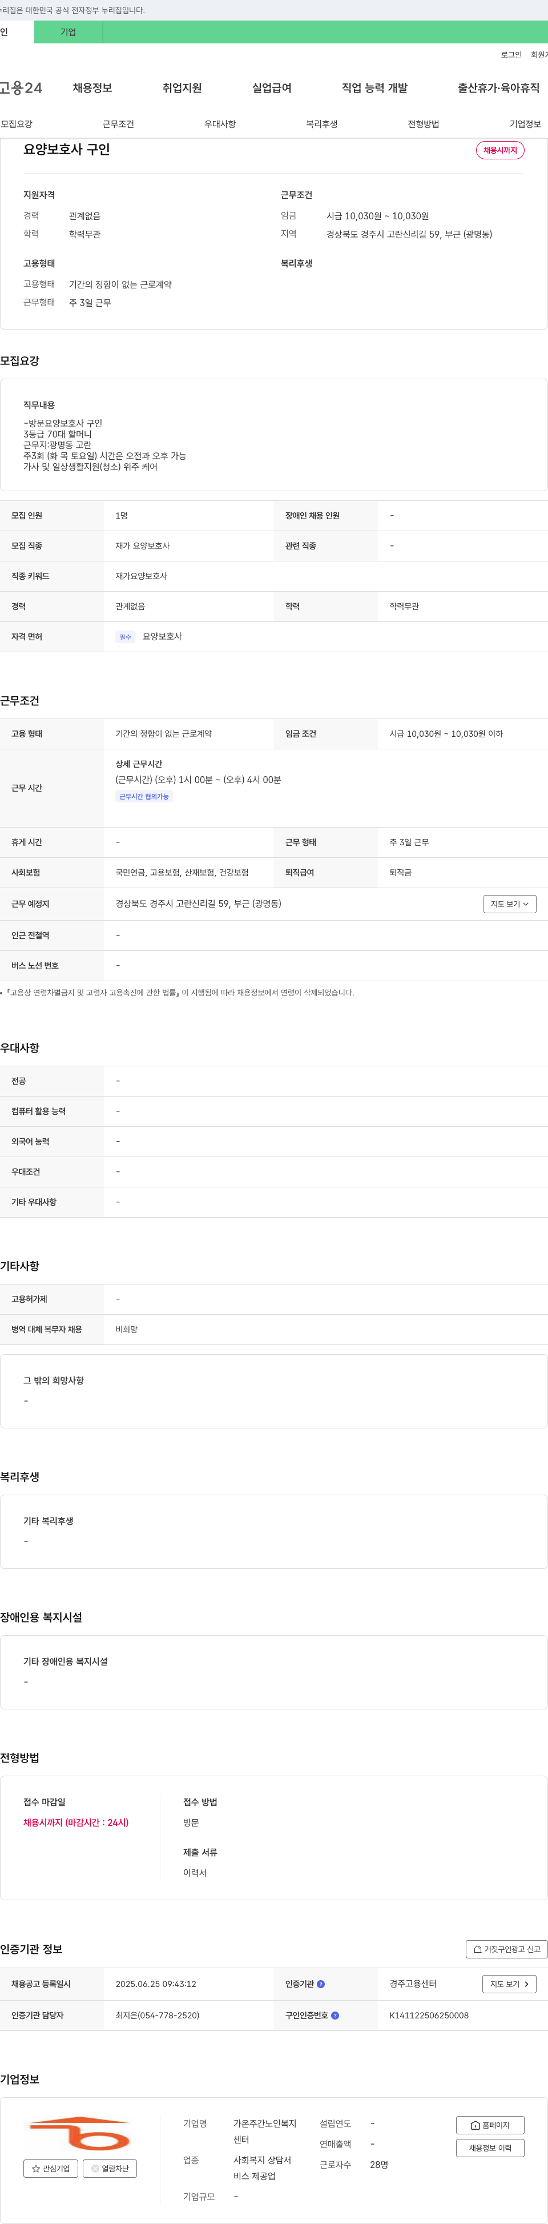Jump to 우대사항 section tab
This screenshot has width=548, height=2224.
click(x=220, y=125)
